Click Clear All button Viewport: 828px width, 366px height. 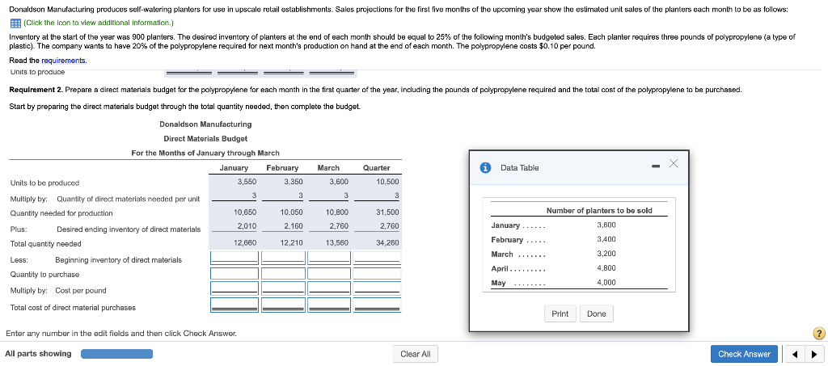[416, 355]
